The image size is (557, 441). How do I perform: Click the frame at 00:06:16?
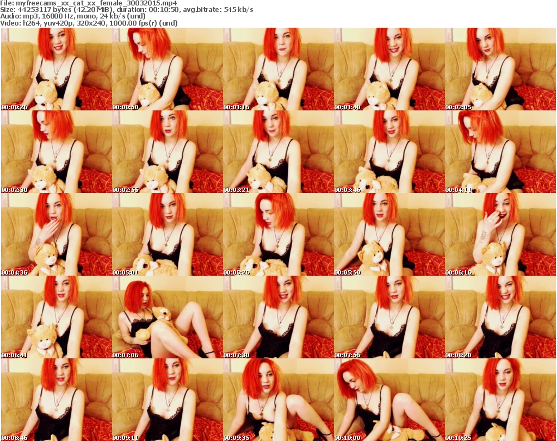pos(500,234)
